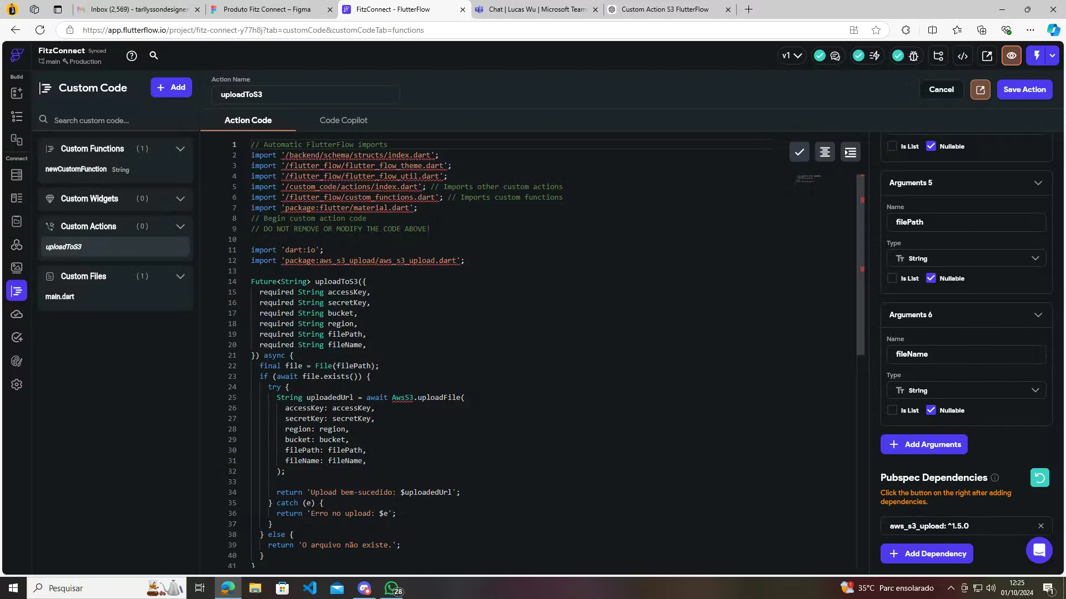1066x599 pixels.
Task: Open the bug debug icon in toolbar
Action: click(914, 56)
